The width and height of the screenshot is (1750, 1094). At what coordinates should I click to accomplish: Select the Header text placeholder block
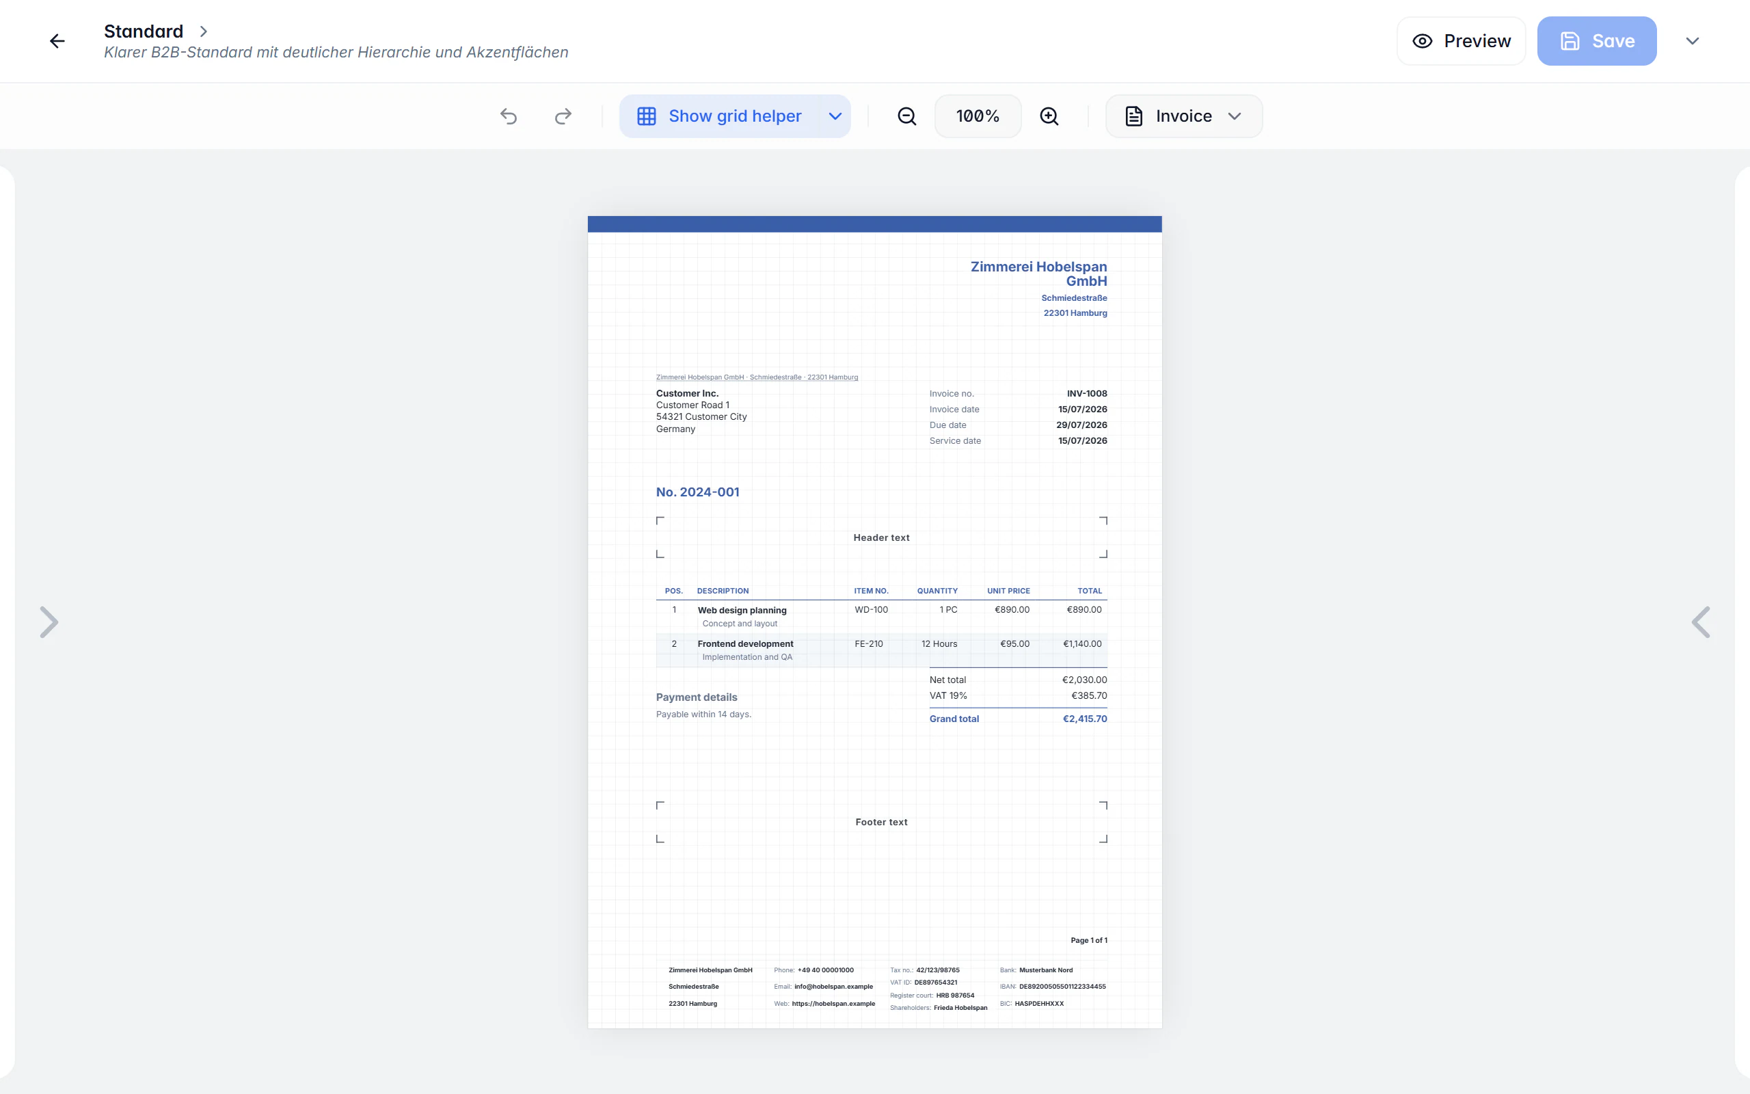click(882, 537)
